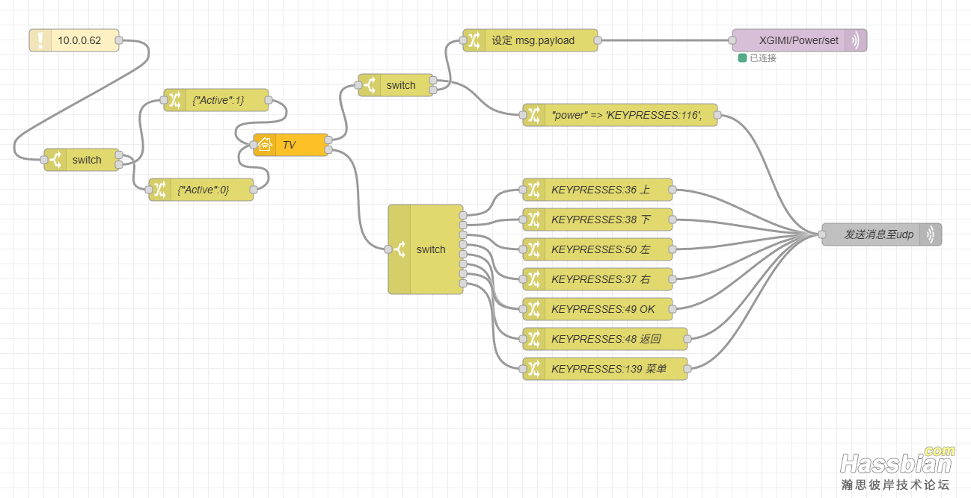This screenshot has height=498, width=971.
Task: Select the {"Active":1} node label
Action: (218, 100)
